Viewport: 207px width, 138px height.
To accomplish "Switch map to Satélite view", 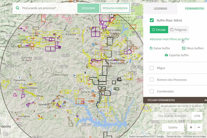I will [x=173, y=127].
